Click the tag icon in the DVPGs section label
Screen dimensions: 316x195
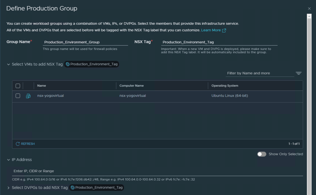(73, 188)
